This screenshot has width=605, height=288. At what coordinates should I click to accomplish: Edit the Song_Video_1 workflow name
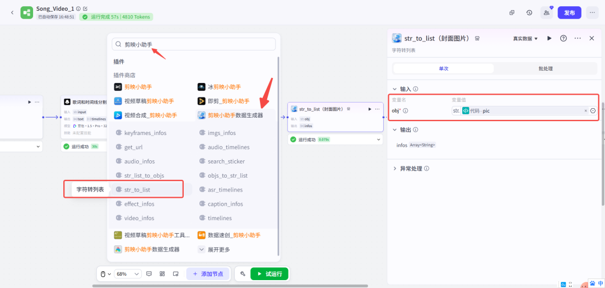click(85, 8)
